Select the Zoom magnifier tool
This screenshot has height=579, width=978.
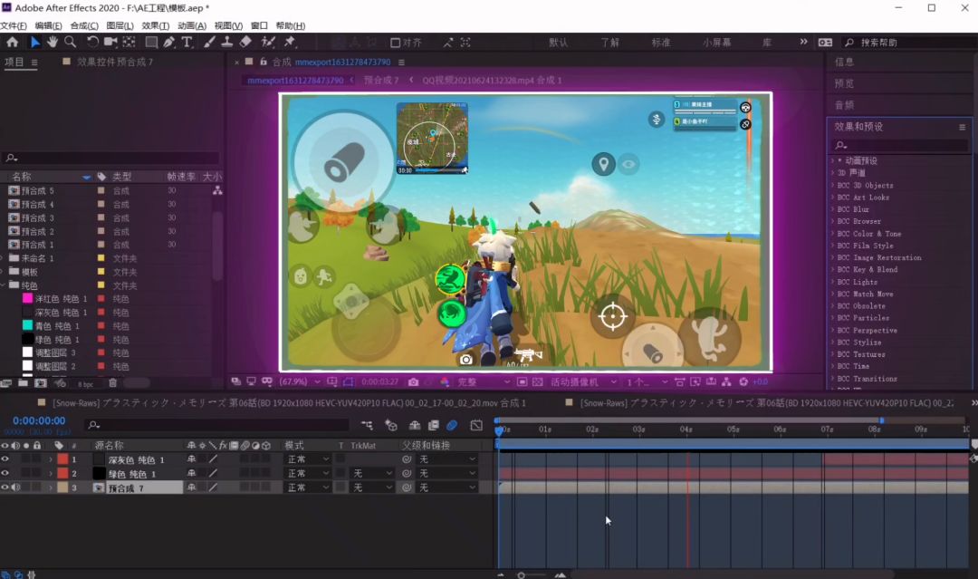[x=71, y=42]
